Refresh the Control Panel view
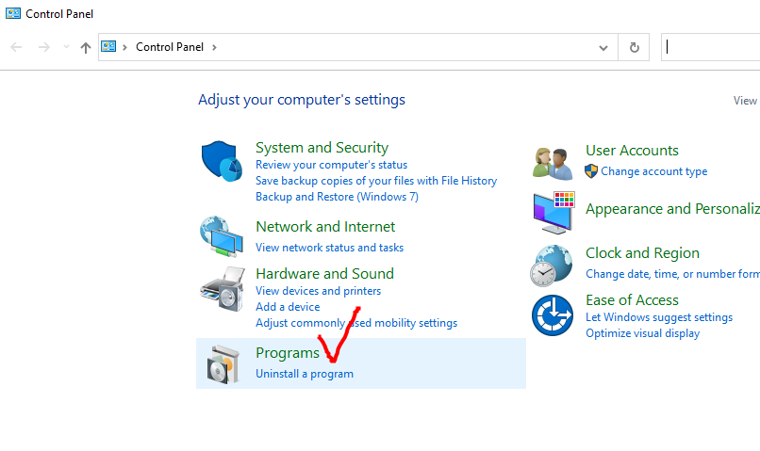Screen dimensions: 760x451 coord(634,47)
